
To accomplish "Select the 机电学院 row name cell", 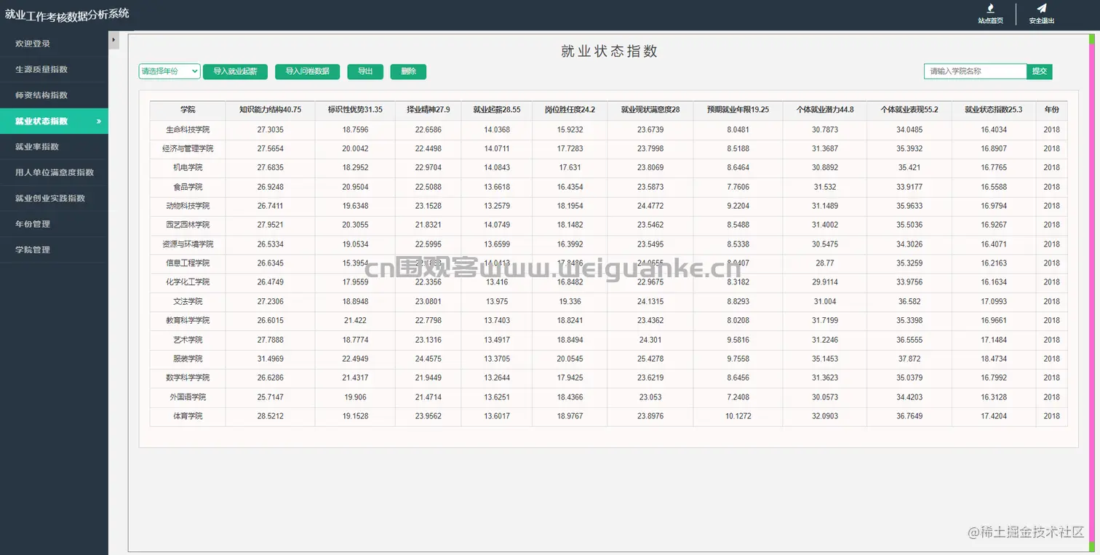I will (x=188, y=167).
